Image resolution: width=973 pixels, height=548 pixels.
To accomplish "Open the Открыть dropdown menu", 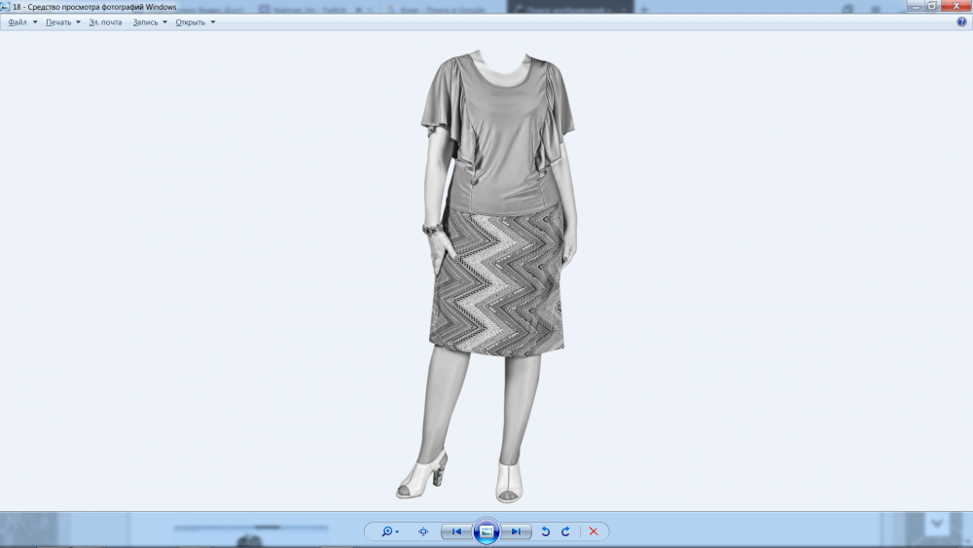I will click(x=195, y=22).
